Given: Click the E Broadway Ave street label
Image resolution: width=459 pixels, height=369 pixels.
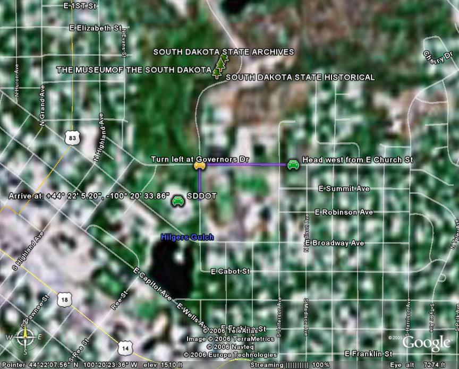Looking at the screenshot, I should pos(335,243).
